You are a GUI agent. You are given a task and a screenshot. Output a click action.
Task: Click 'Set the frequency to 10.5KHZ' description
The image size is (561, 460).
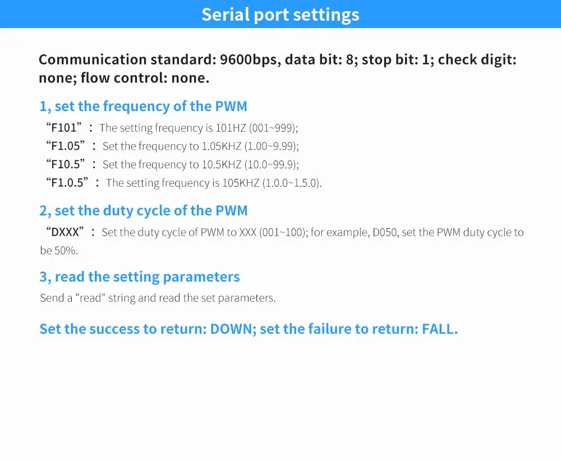pyautogui.click(x=200, y=164)
